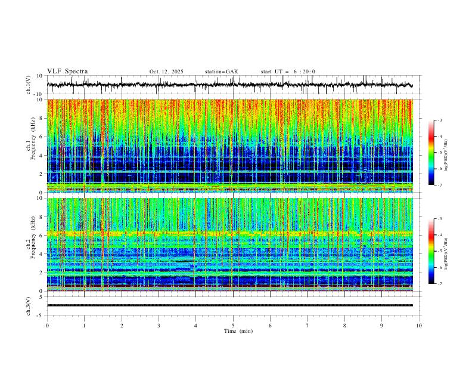The image size is (472, 365).
Task: Click the "start UT = 6 : 20: 0" label
Action: 288,72
